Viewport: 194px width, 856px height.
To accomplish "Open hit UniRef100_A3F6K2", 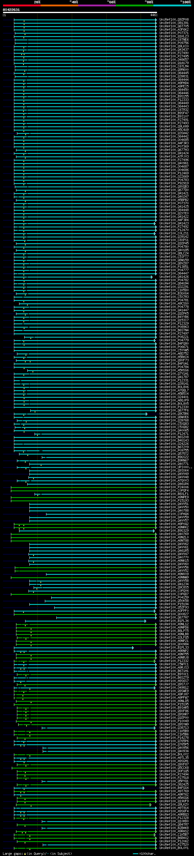I will 174,29.
